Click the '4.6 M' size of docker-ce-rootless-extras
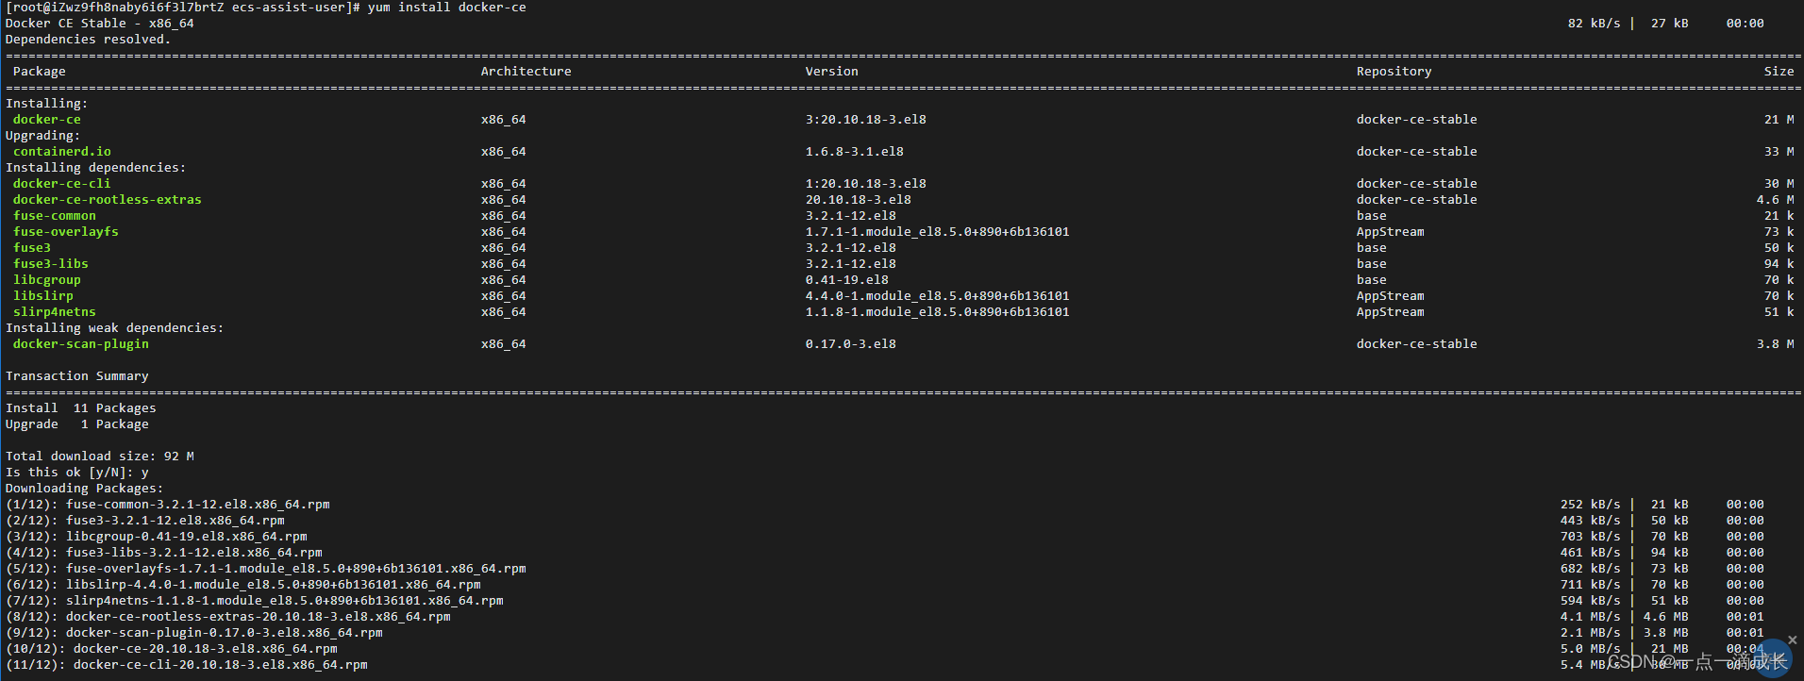 (1776, 200)
